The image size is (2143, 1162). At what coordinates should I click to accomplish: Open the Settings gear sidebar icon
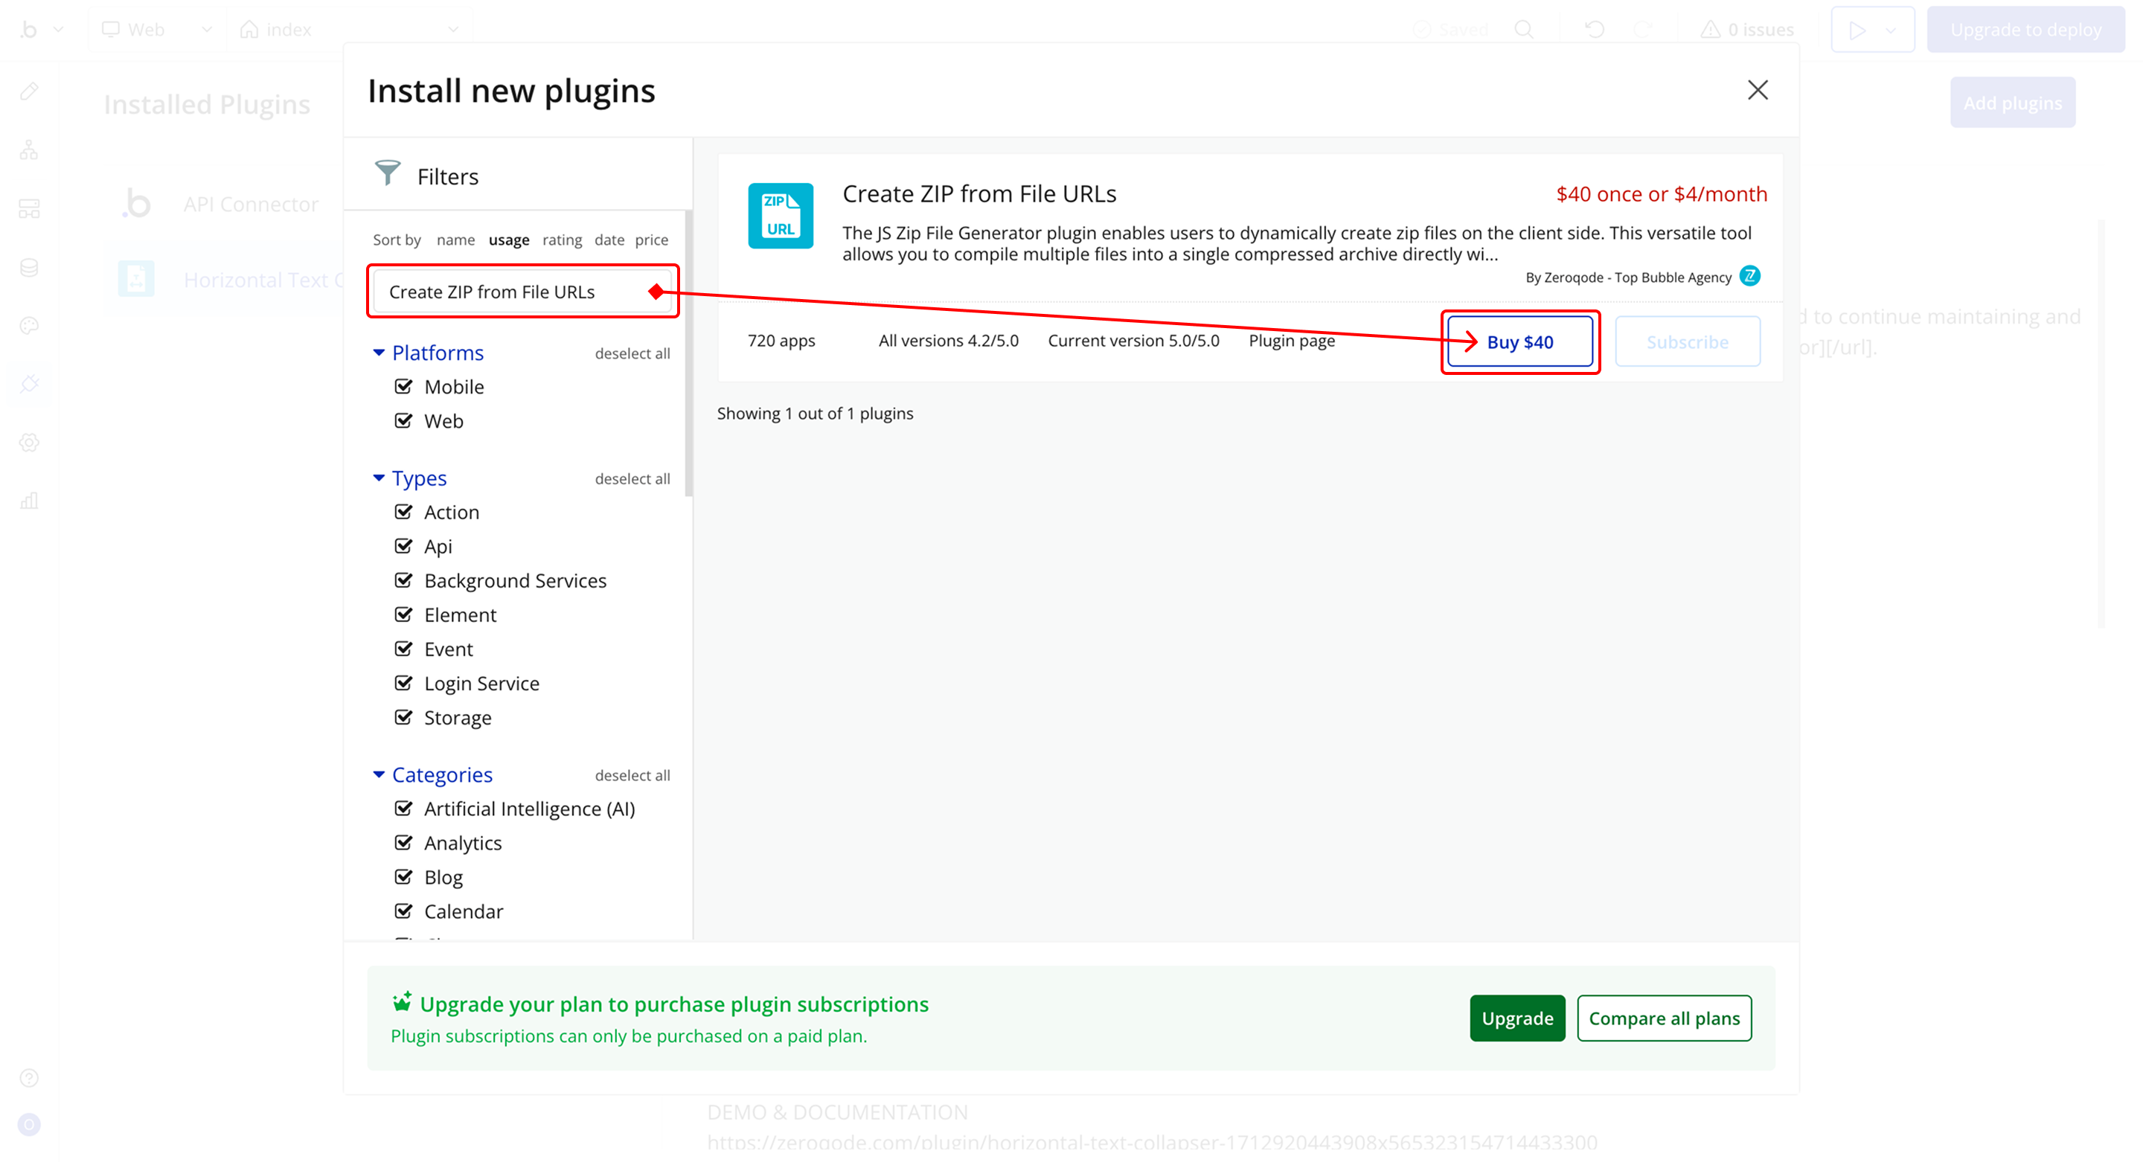coord(29,442)
